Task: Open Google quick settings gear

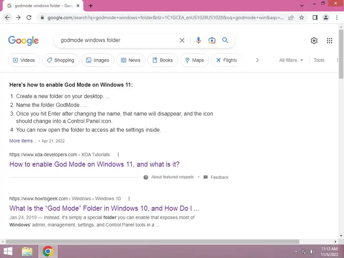Action: click(x=314, y=41)
